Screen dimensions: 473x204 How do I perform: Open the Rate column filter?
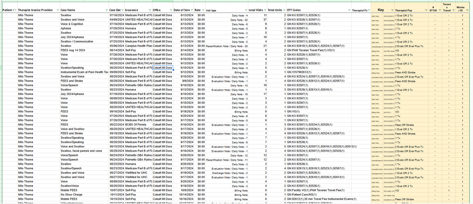[203, 10]
